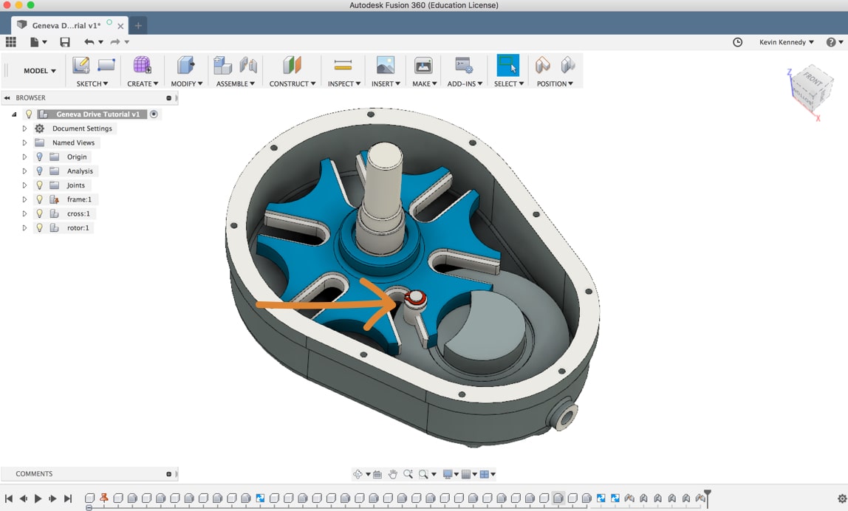Toggle visibility of rotor:1 component

[x=39, y=227]
